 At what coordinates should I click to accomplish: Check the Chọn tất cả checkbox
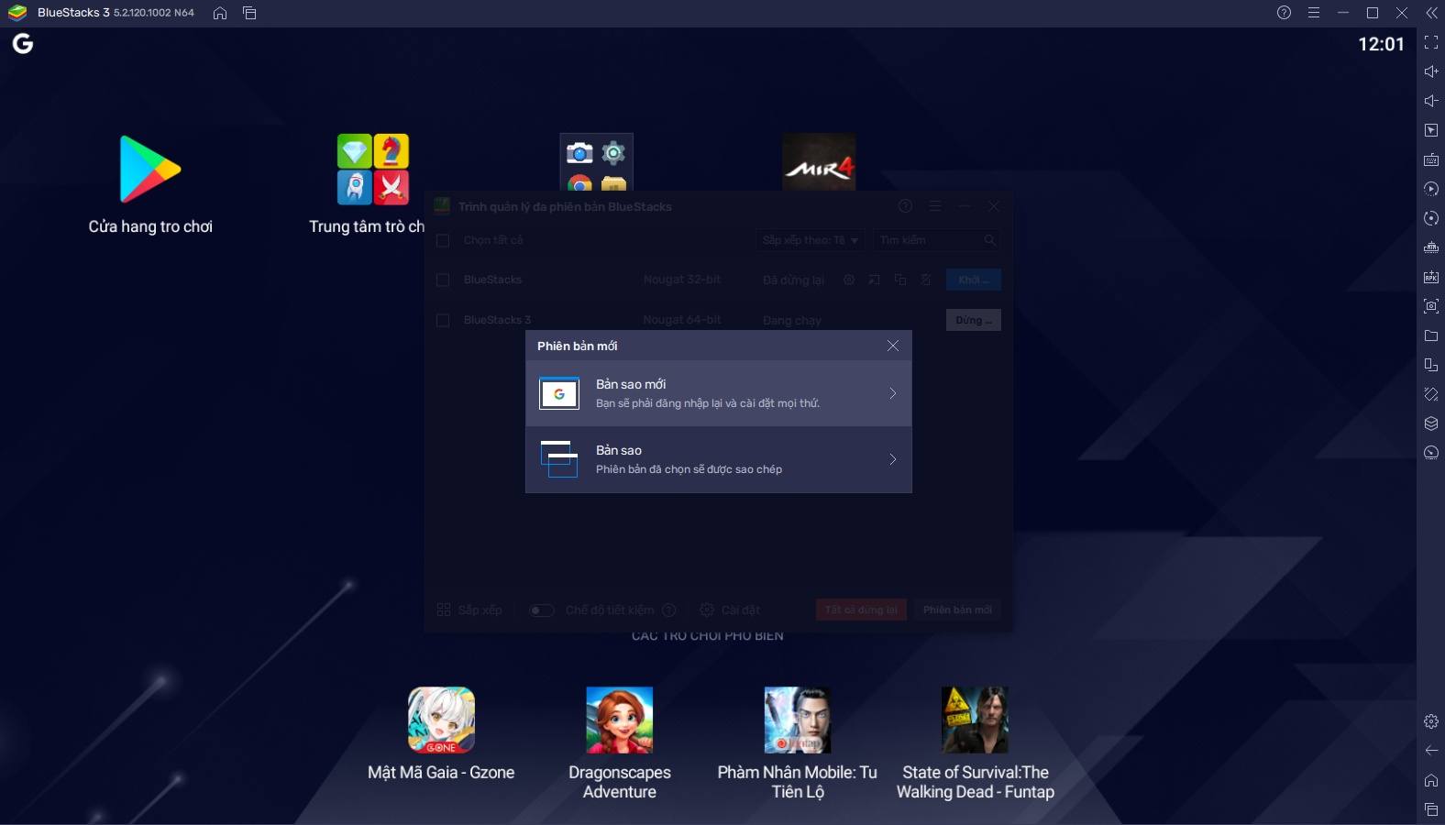click(443, 240)
